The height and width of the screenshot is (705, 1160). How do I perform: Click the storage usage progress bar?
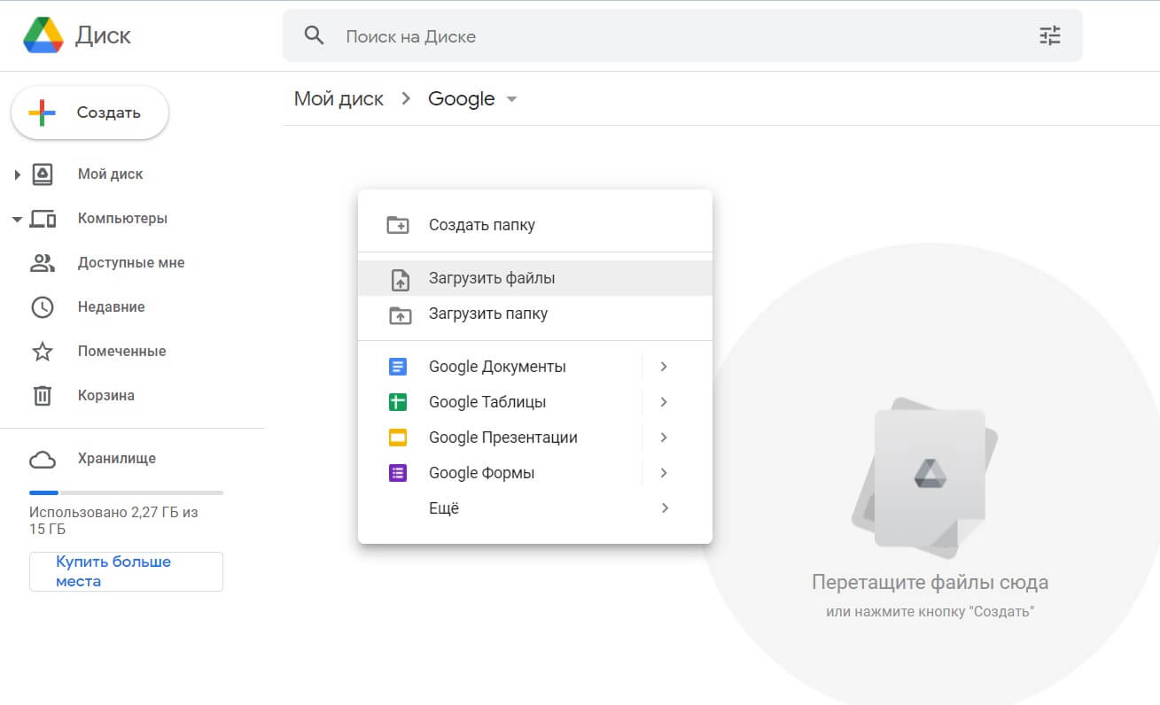(126, 492)
